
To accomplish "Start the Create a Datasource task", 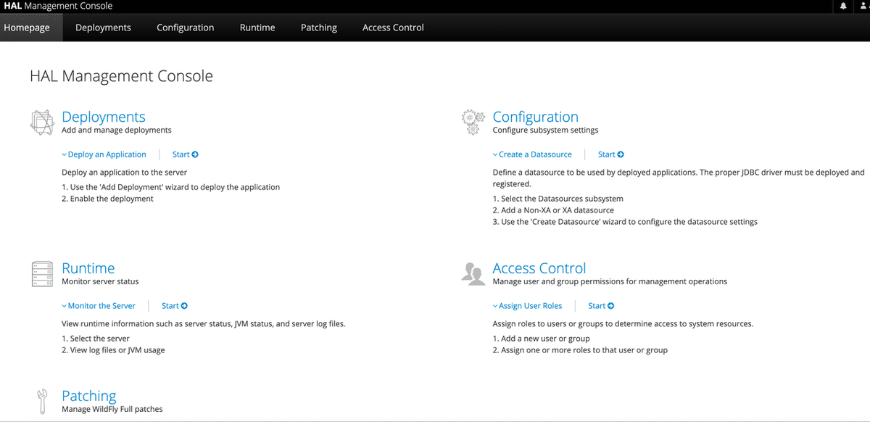I will click(611, 154).
